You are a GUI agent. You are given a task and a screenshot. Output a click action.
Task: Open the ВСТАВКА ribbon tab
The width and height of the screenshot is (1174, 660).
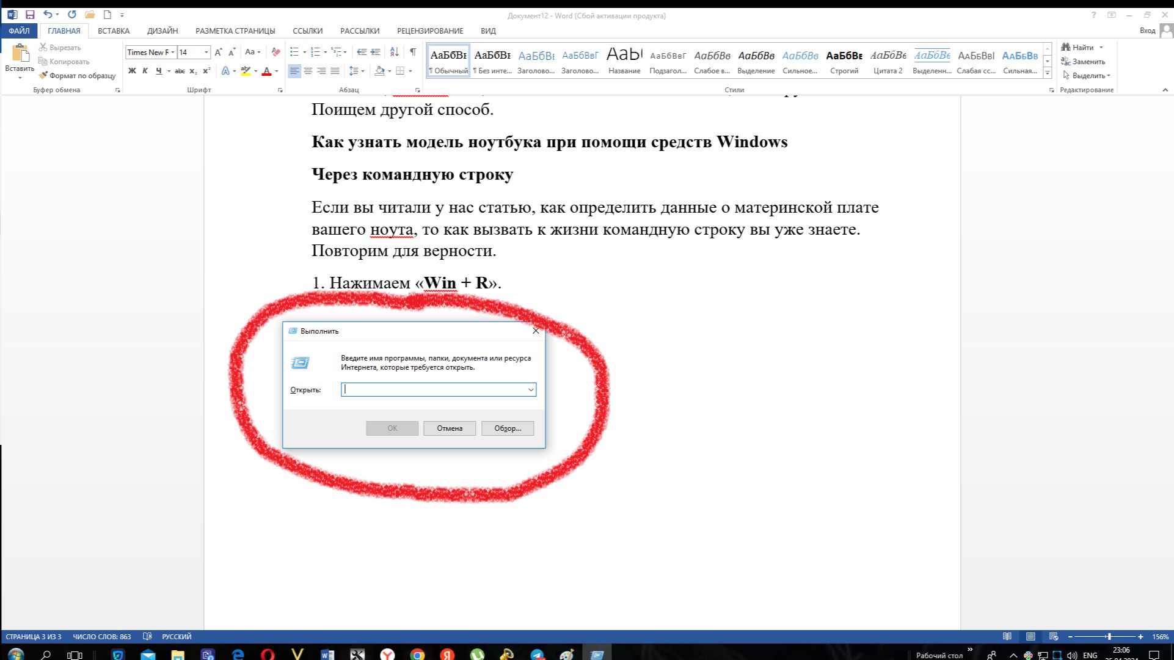click(114, 31)
